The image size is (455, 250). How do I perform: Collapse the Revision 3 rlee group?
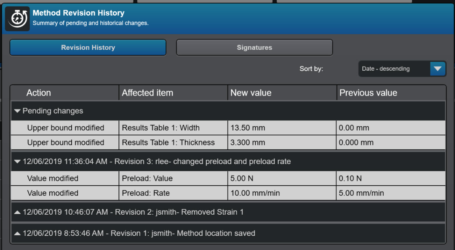click(17, 162)
